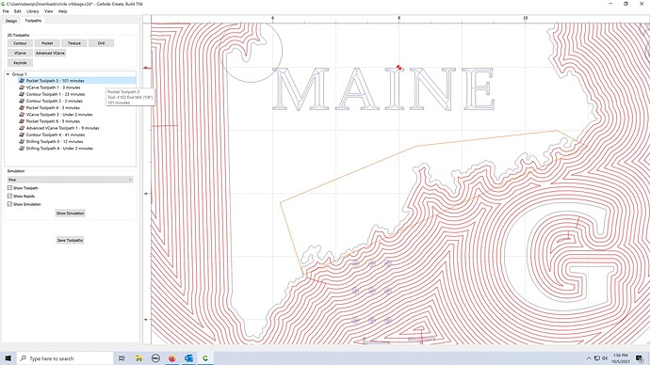Open File Explorer from the taskbar

pyautogui.click(x=138, y=358)
